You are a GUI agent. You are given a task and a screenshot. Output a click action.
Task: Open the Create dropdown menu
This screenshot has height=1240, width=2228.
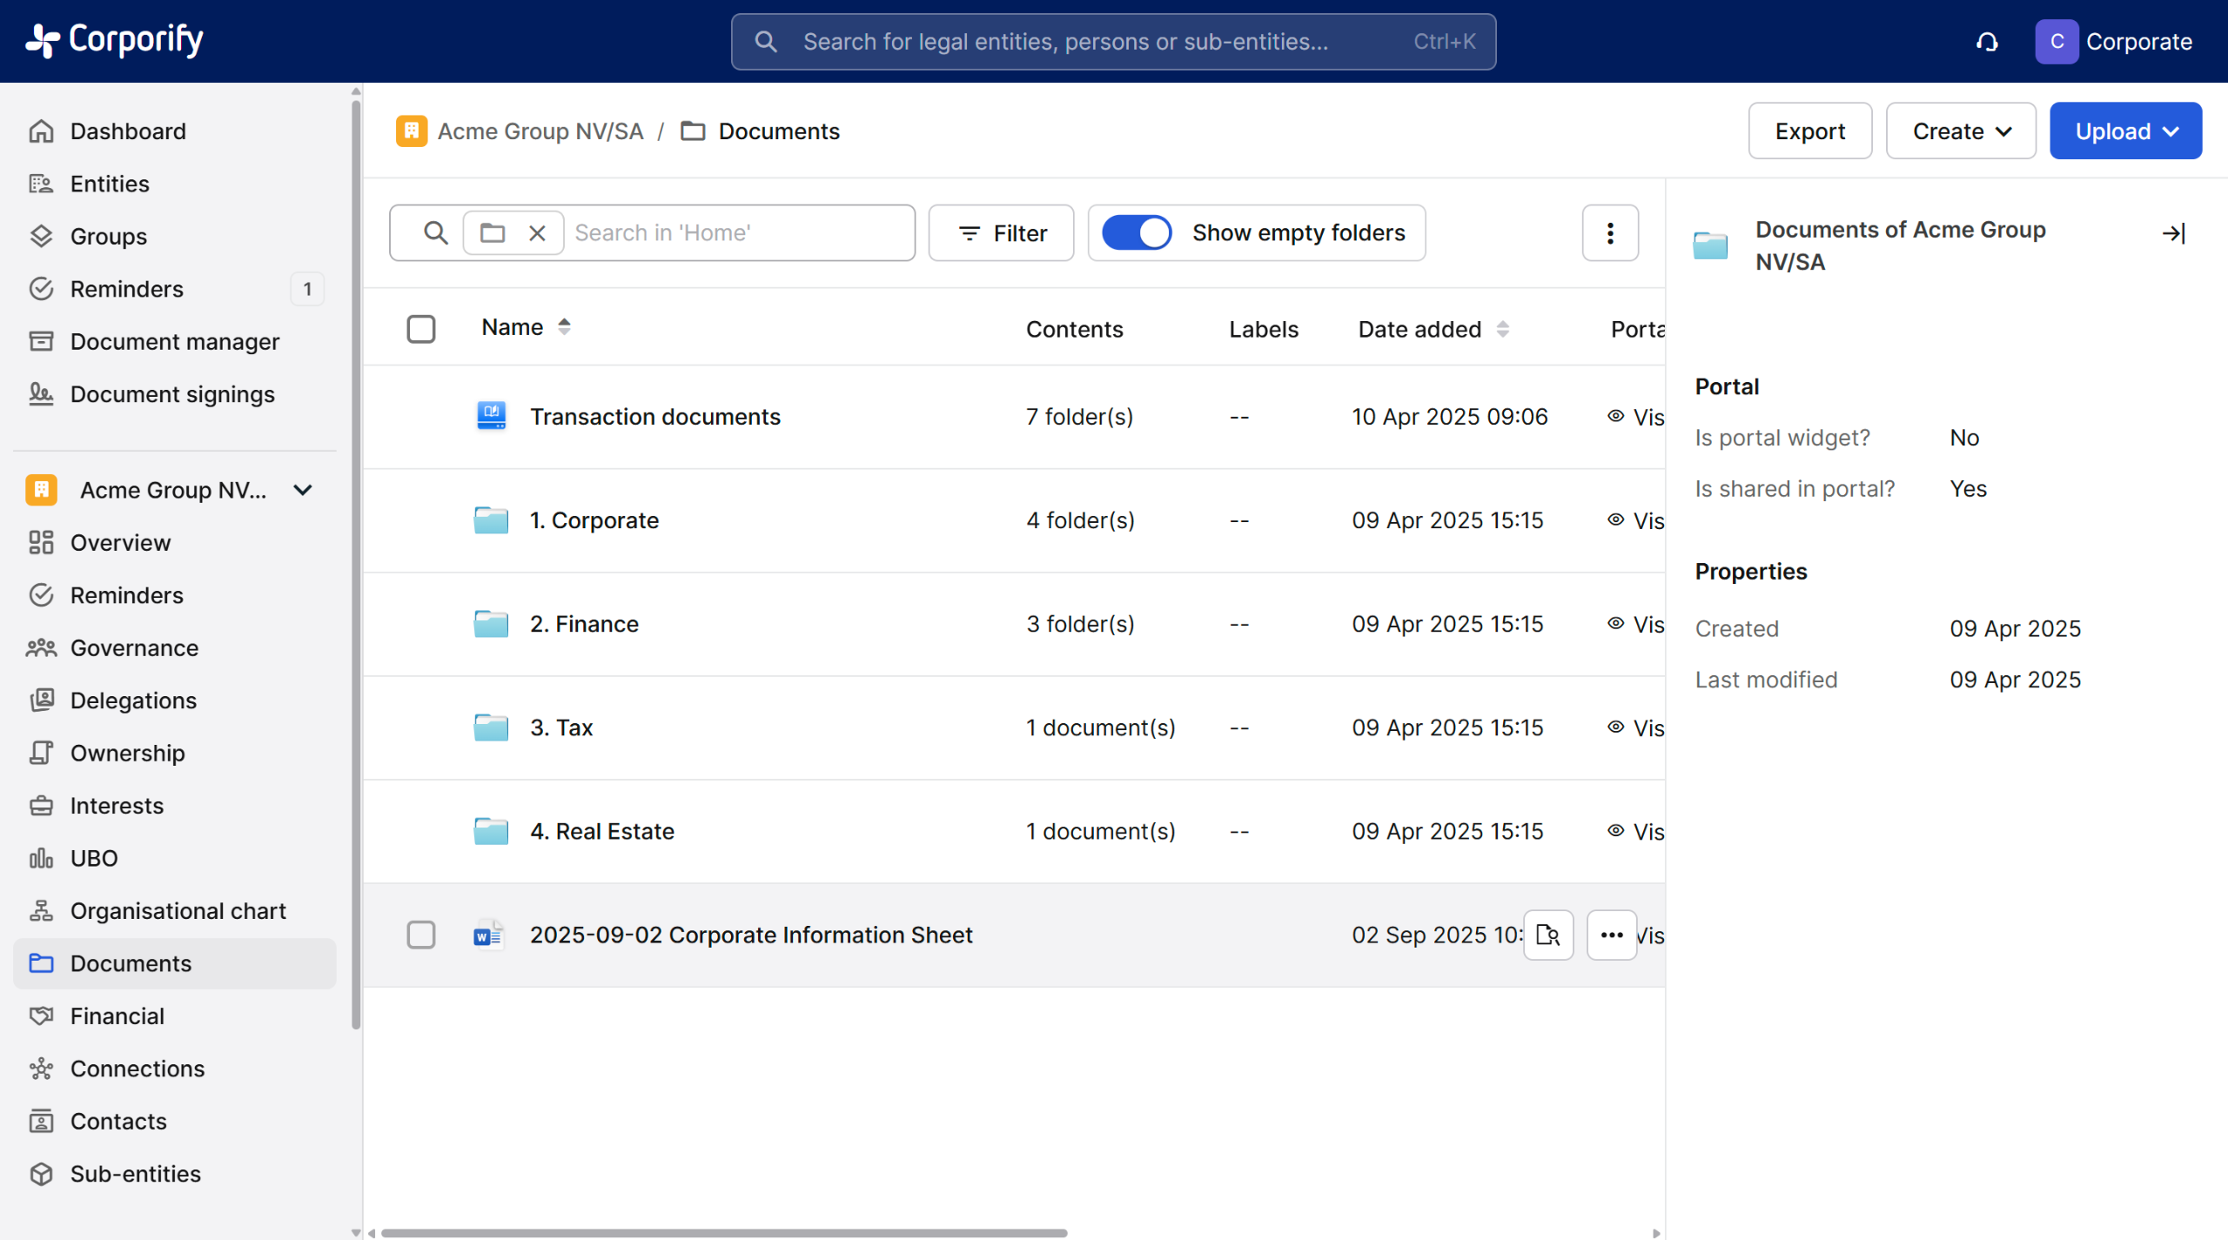pos(1960,131)
